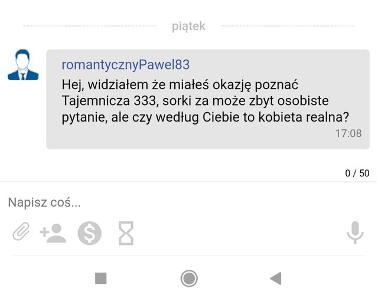Viewport: 378px width, 301px height.
Task: Tap the hourglass timer icon
Action: coord(126,233)
